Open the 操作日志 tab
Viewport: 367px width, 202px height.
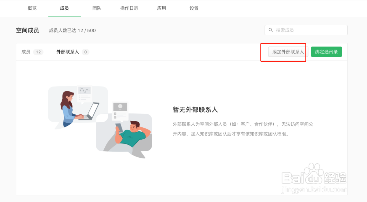[129, 8]
